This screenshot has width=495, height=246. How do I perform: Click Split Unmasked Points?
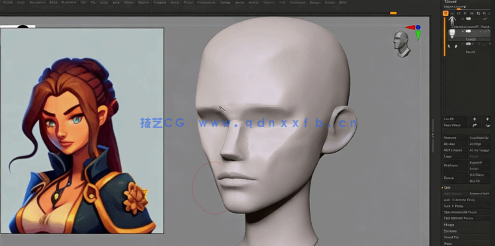(467, 212)
